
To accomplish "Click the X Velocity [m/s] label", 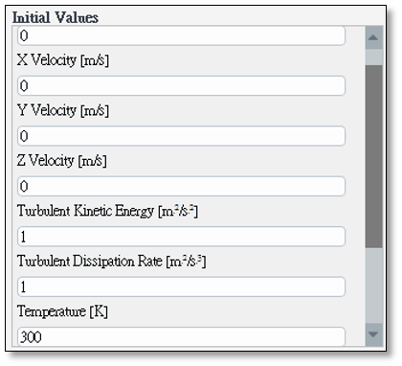I will tap(63, 60).
